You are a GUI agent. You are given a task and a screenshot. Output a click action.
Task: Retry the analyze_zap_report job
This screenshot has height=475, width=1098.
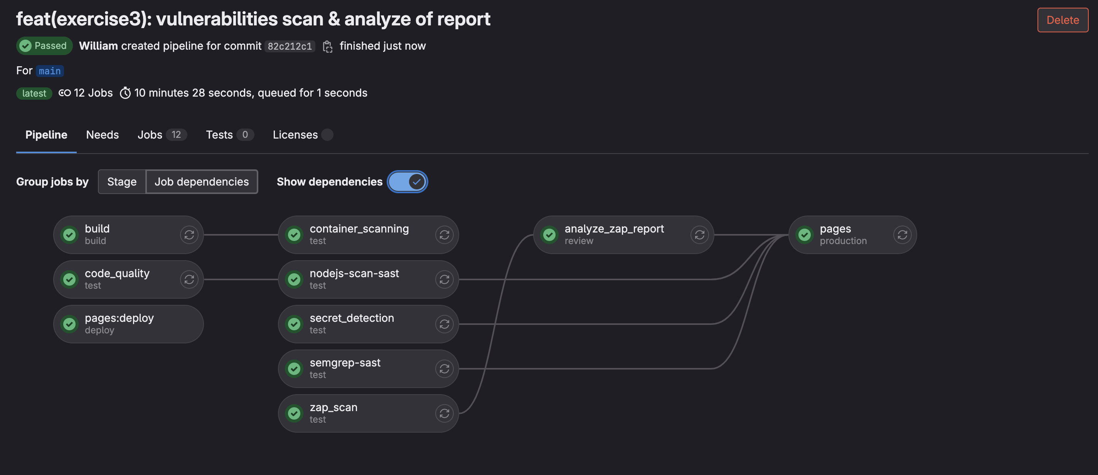(699, 234)
